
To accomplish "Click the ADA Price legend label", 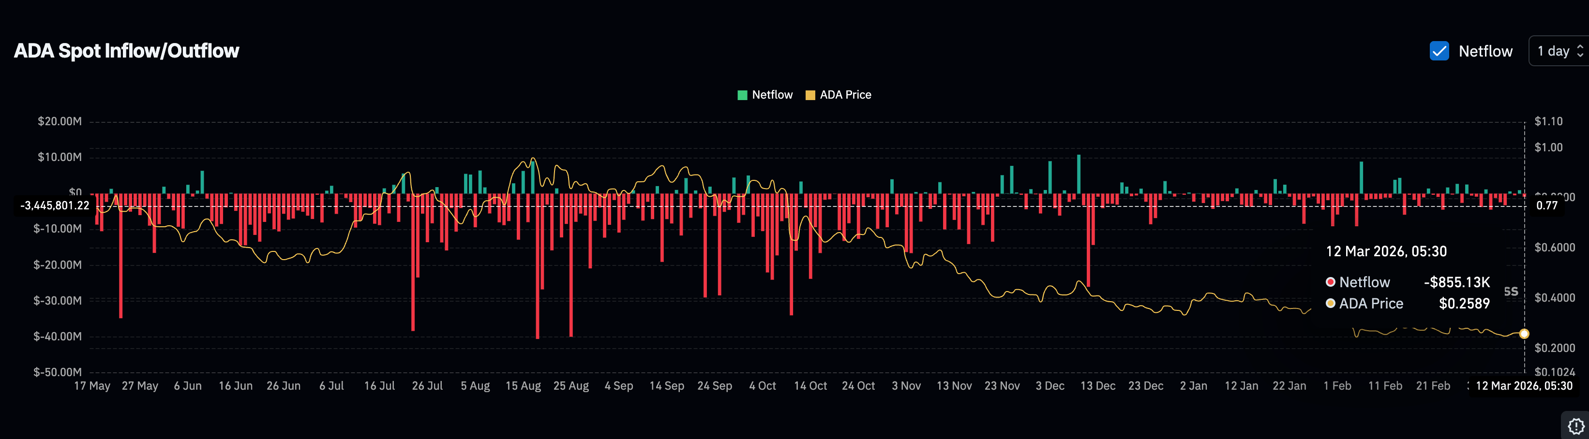I will [846, 95].
